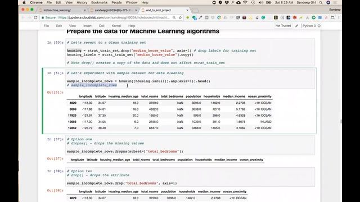Click the Dropbox menu bar icon
This screenshot has width=360, height=202.
click(227, 2)
